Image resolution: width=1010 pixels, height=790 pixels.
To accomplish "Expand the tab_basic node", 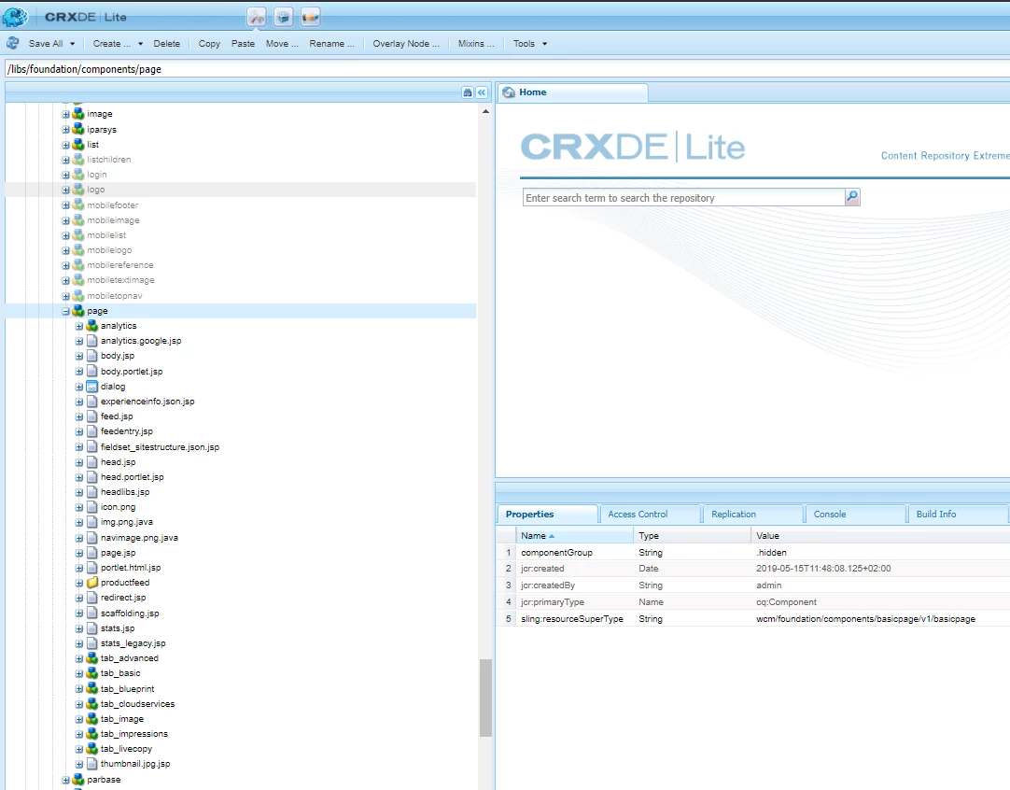I will tap(79, 673).
